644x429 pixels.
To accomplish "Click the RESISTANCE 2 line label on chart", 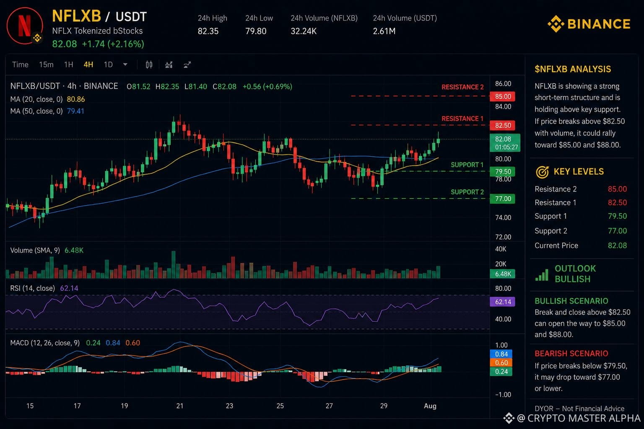I will pyautogui.click(x=462, y=87).
